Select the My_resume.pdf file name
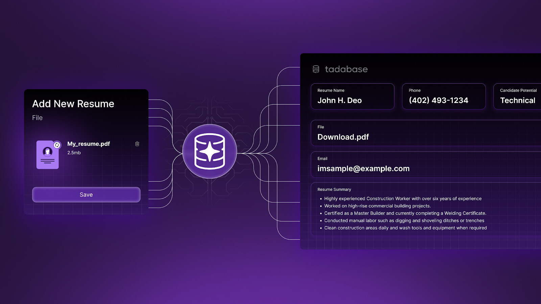The height and width of the screenshot is (304, 541). click(x=89, y=144)
